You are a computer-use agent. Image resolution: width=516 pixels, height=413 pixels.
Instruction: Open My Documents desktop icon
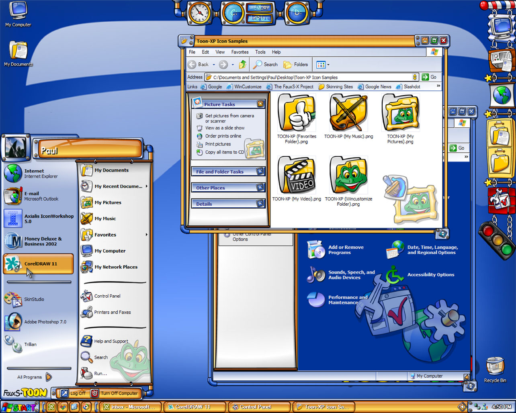pos(18,54)
